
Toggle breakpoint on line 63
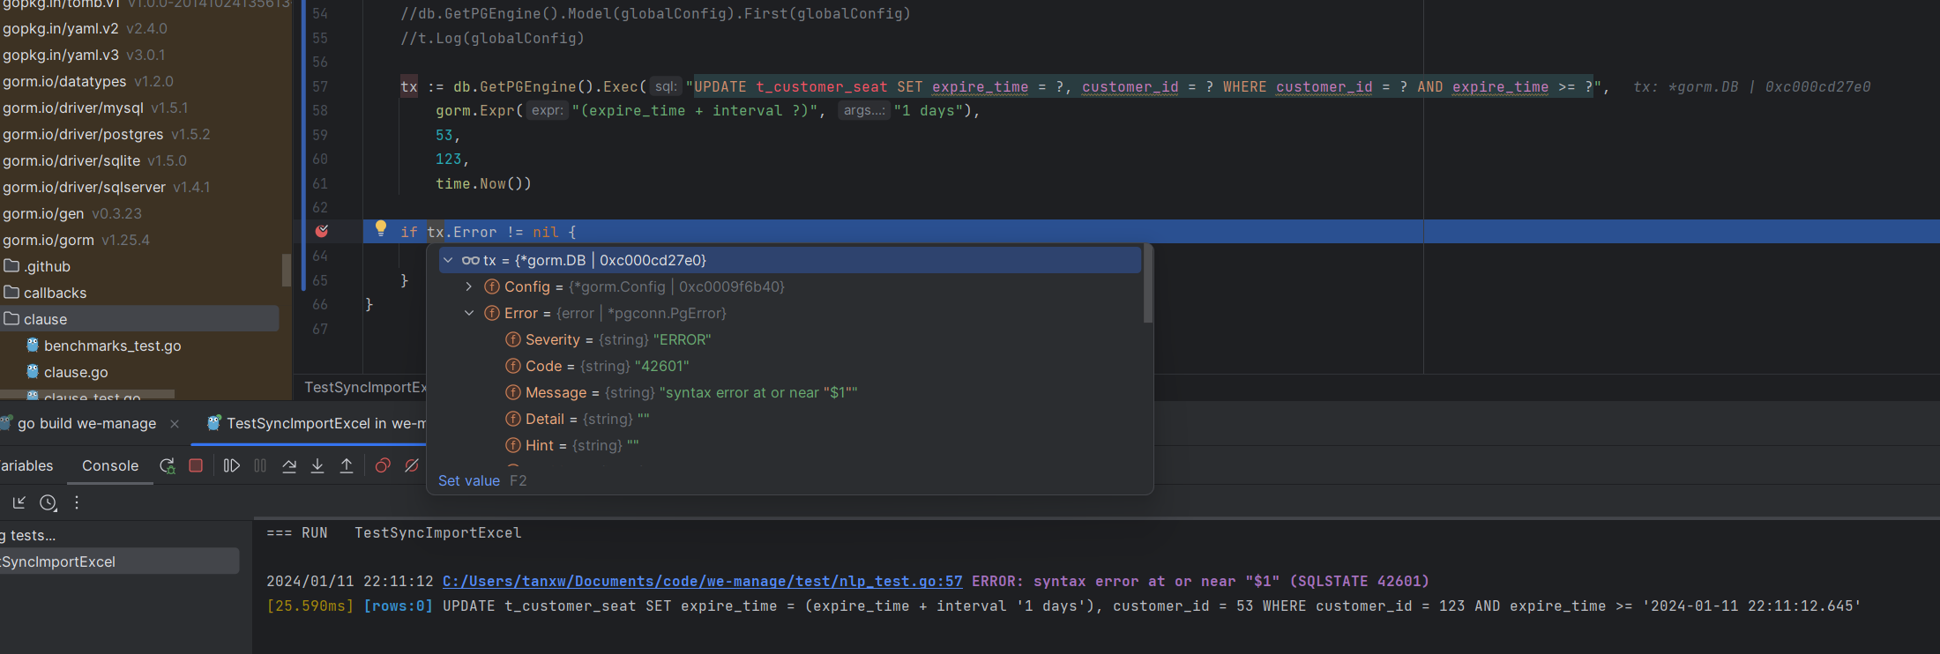click(x=322, y=232)
